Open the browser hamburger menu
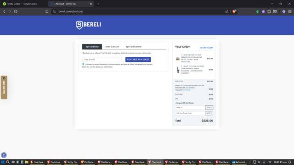 (290, 11)
